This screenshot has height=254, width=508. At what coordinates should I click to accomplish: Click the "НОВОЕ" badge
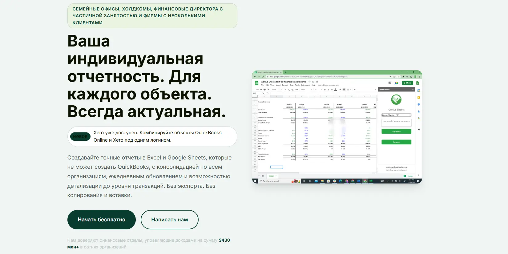(x=80, y=137)
